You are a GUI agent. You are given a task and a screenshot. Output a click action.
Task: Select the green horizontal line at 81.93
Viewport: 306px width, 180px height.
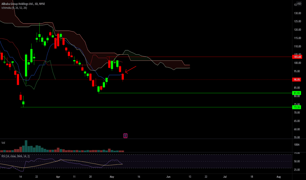pos(195,93)
